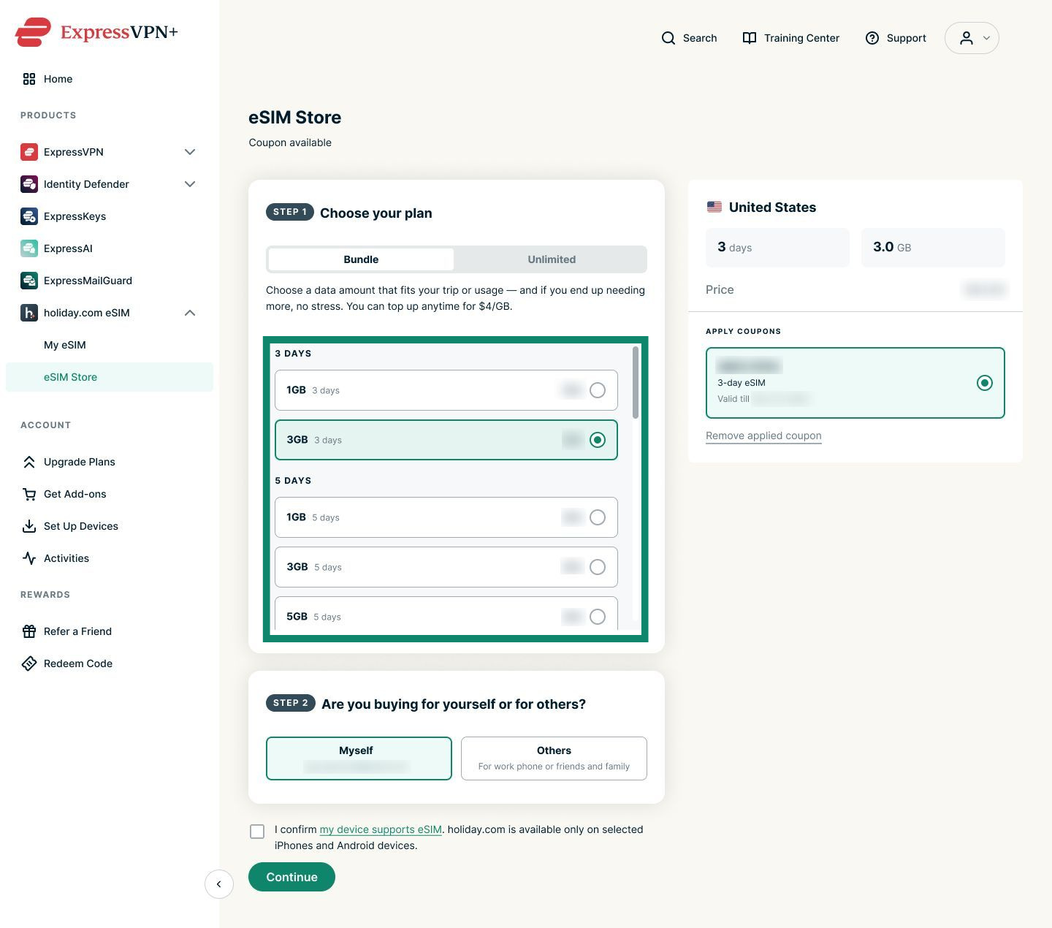Viewport: 1052px width, 928px height.
Task: Click the Set Up Devices download icon
Action: tap(29, 526)
